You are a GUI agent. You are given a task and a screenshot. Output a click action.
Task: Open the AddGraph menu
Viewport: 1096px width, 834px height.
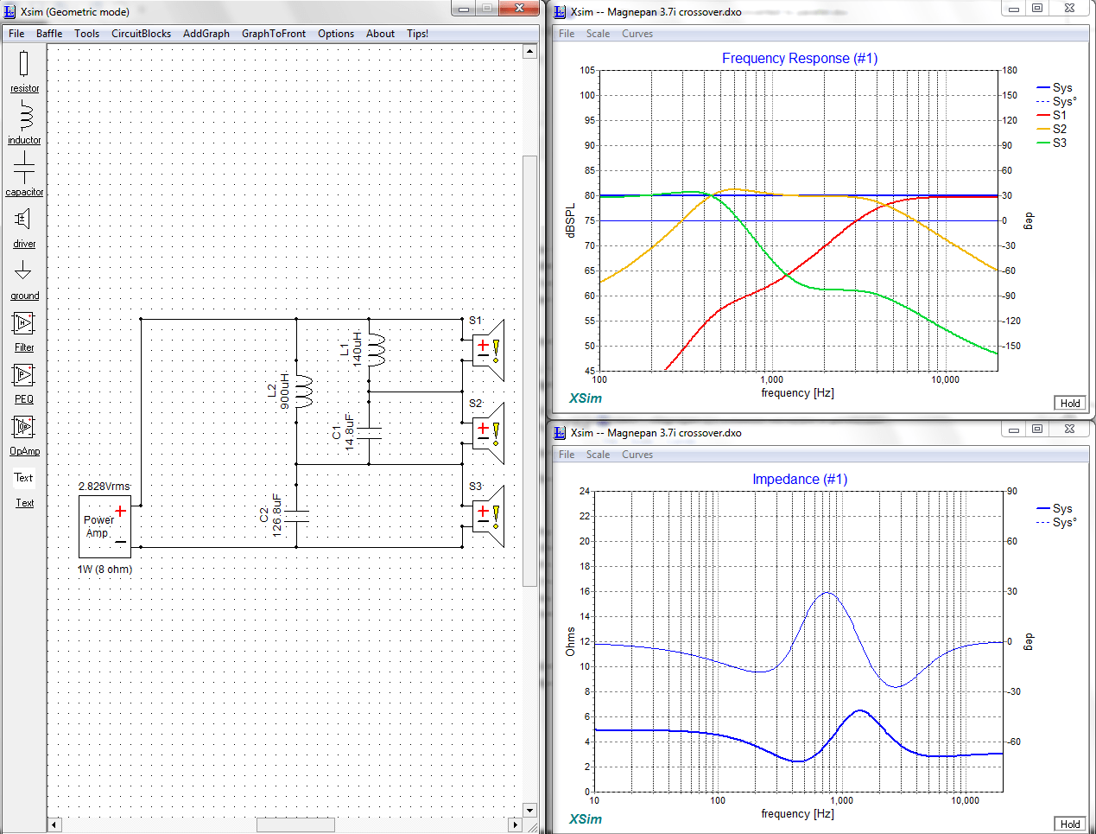206,34
